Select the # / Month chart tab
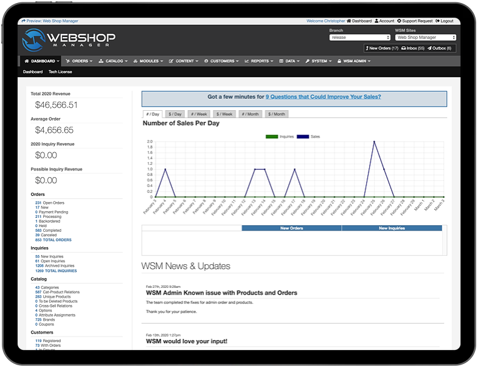The image size is (478, 367). click(x=251, y=114)
